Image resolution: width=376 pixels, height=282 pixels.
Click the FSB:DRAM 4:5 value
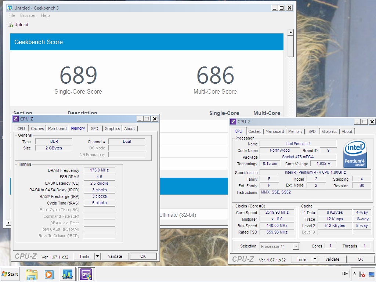pyautogui.click(x=99, y=177)
